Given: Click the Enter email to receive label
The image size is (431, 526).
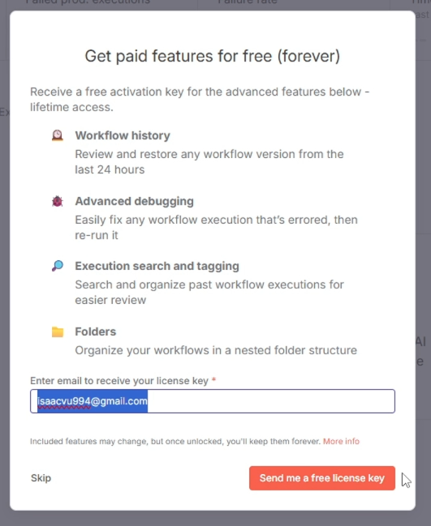Looking at the screenshot, I should click(x=119, y=381).
